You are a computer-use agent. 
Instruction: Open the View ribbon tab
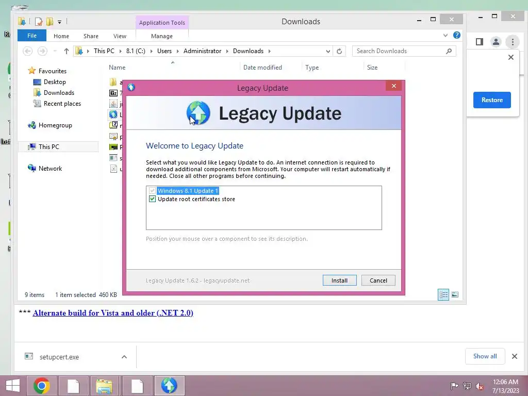(120, 36)
